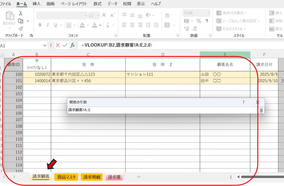Click the Cut scissors icon
The image size is (284, 186).
(21, 13)
